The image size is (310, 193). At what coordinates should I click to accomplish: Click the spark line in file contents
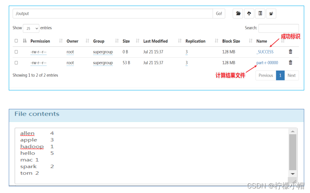[37, 166]
